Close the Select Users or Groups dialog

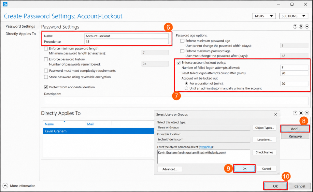(x=276, y=114)
